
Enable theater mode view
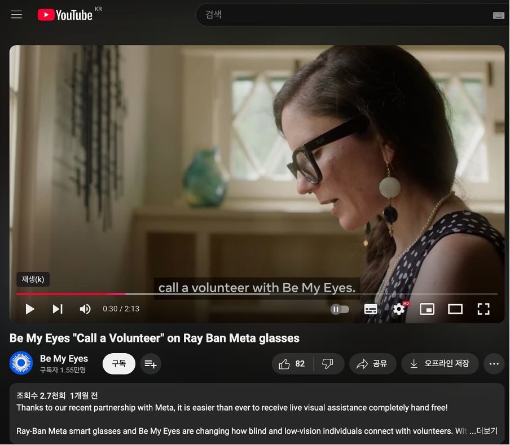click(455, 309)
